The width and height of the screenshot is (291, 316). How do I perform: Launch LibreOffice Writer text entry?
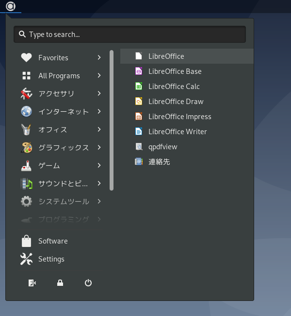(x=178, y=132)
